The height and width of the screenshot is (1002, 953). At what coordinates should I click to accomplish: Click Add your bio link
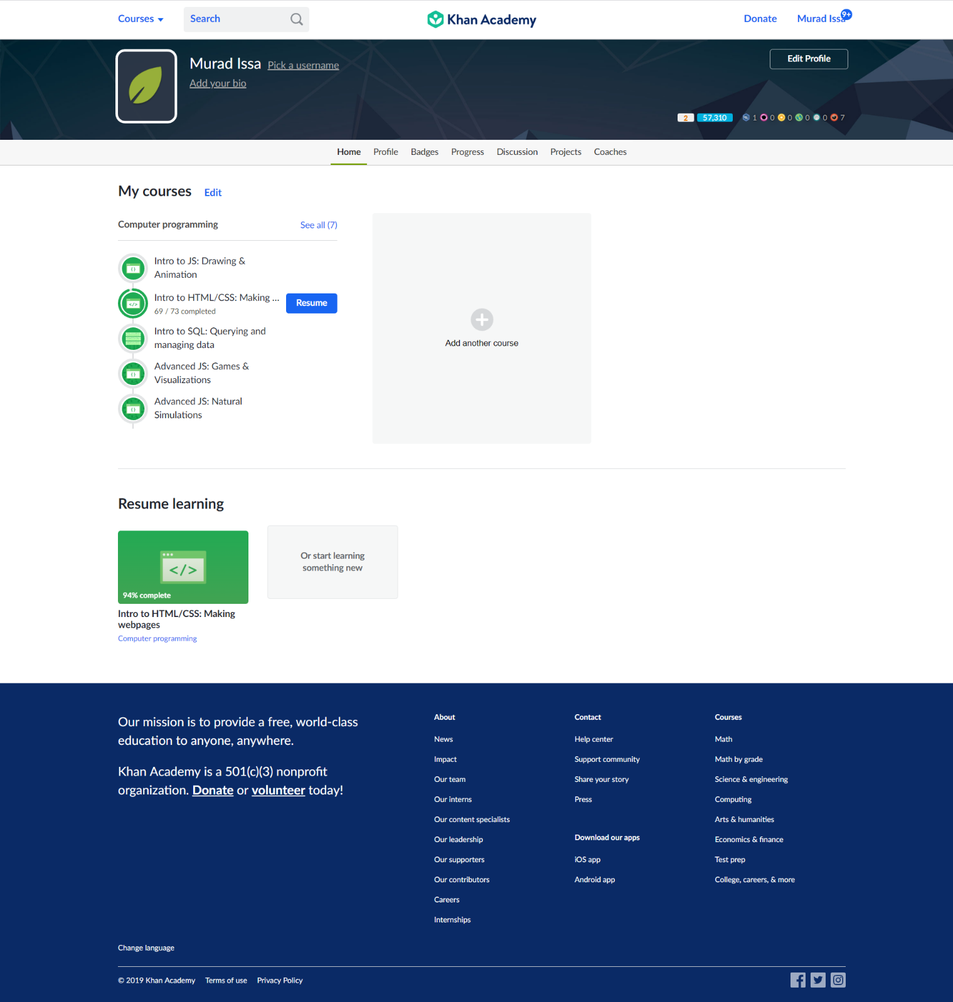pos(218,83)
